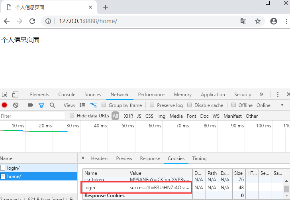Click the browser forward arrow
Viewport: 290px width, 200px height.
coord(20,21)
